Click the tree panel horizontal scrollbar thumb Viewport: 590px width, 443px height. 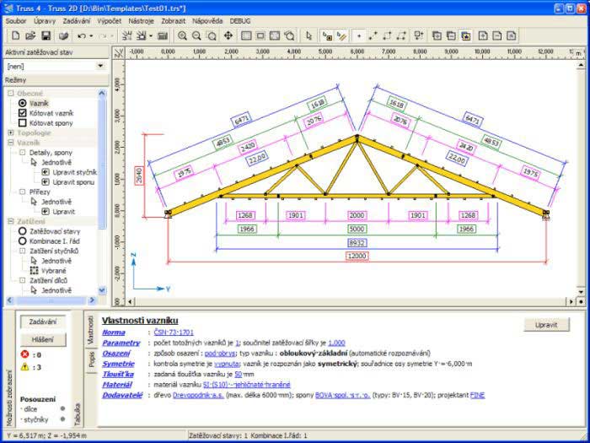tap(51, 300)
